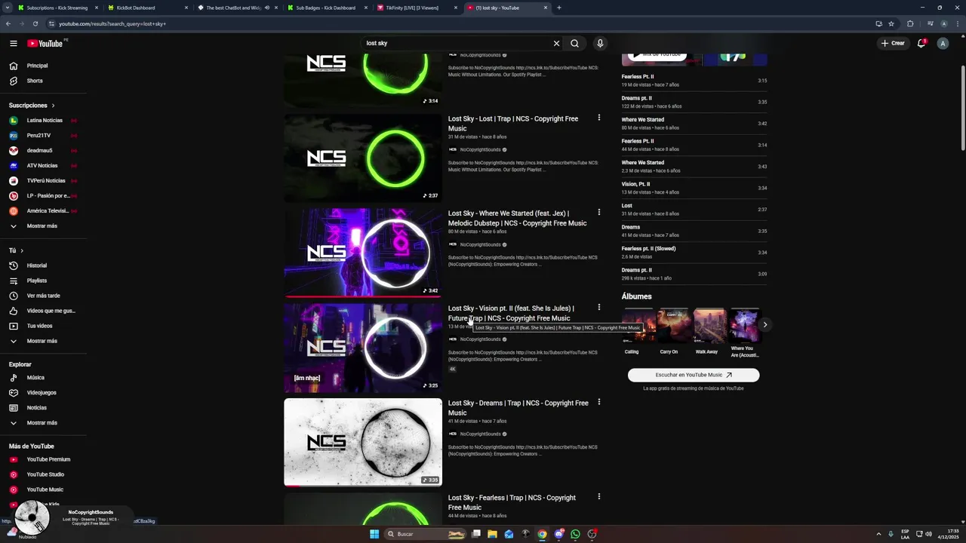Bookmark this page with the star

[891, 23]
